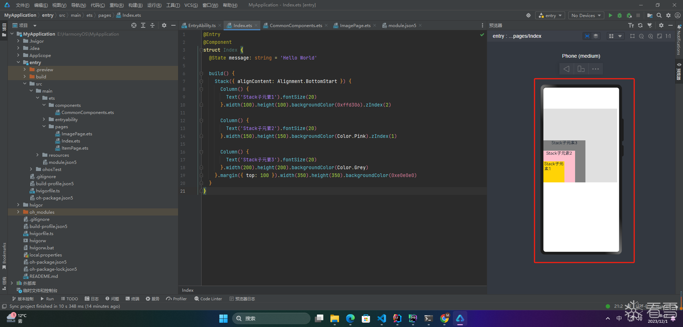Expand the .hvigor folder
This screenshot has height=327, width=683.
18,41
